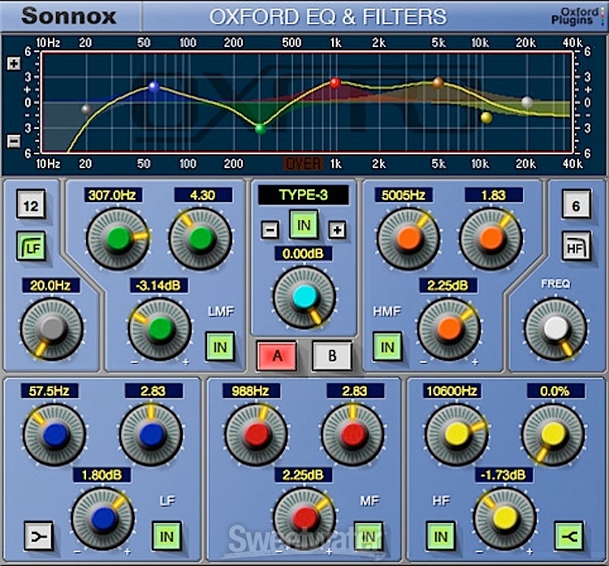Click the master EQ IN button
This screenshot has width=609, height=566.
(x=303, y=223)
